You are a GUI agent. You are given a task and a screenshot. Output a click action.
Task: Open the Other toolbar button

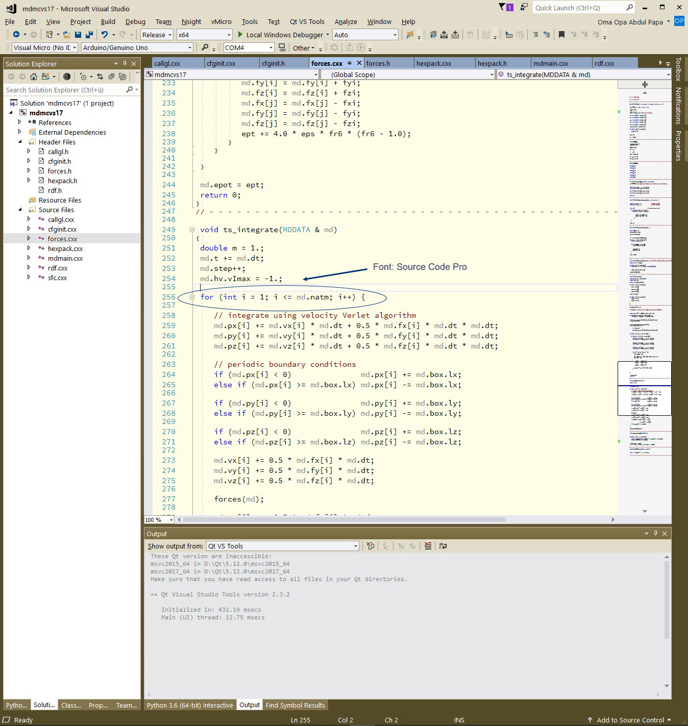coord(303,47)
